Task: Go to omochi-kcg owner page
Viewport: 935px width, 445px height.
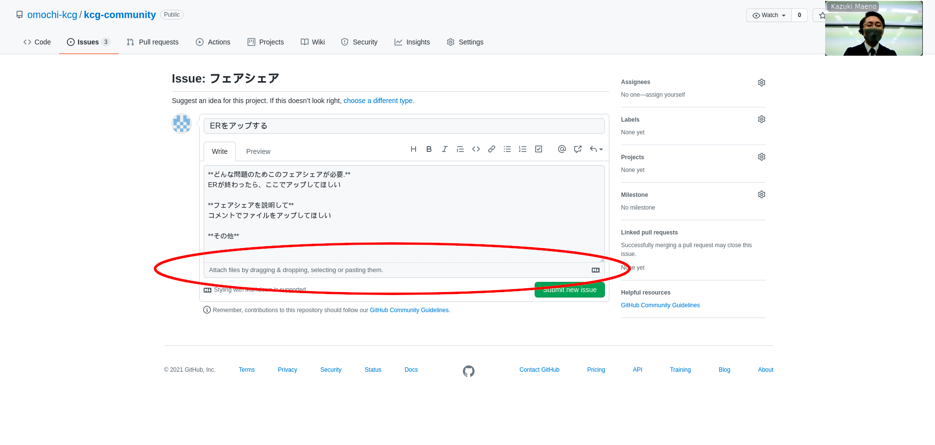Action: click(x=52, y=15)
